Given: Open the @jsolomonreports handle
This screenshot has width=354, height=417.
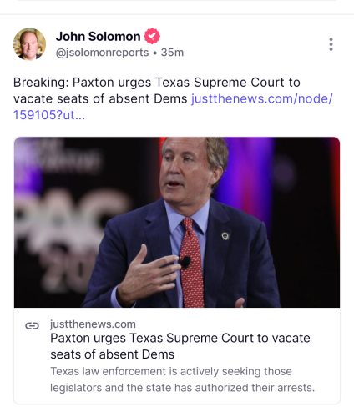Looking at the screenshot, I should point(102,53).
